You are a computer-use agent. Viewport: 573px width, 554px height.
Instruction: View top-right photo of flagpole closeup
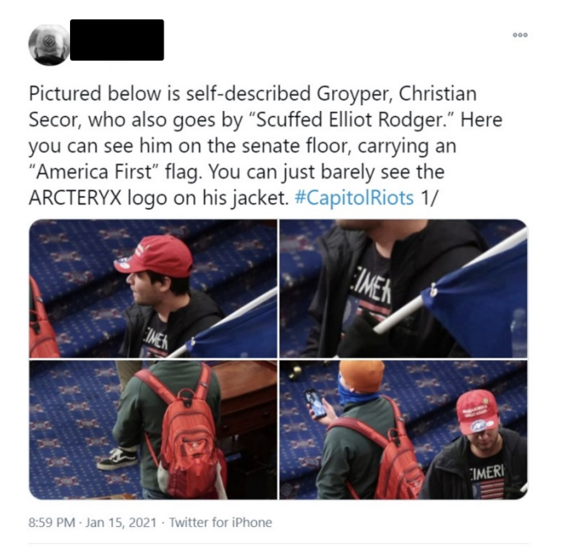point(404,289)
